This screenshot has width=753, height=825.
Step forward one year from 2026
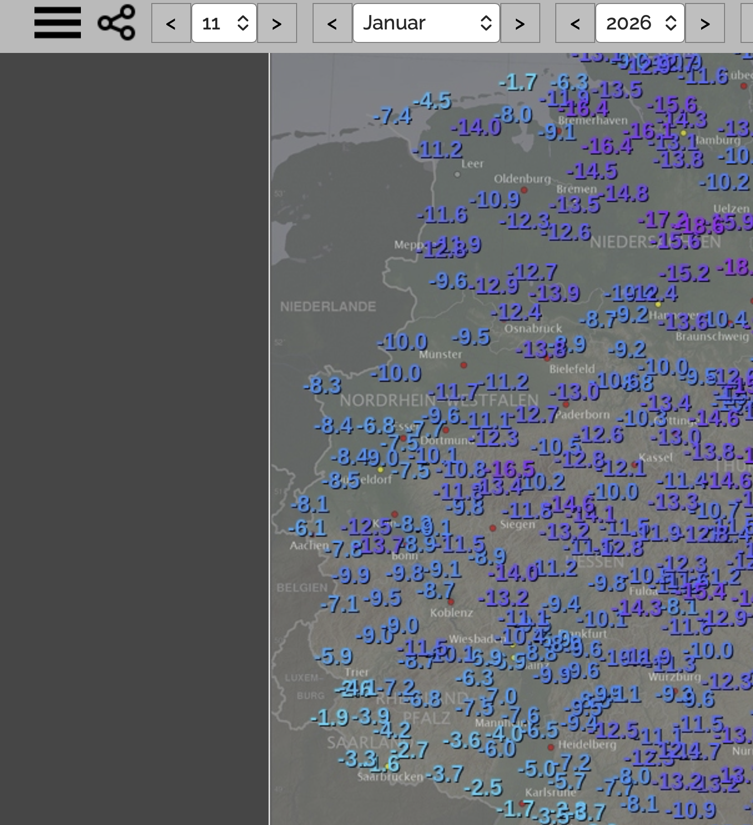click(705, 23)
